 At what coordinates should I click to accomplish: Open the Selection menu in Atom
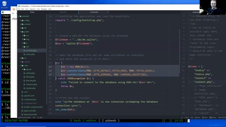click(x=32, y=9)
